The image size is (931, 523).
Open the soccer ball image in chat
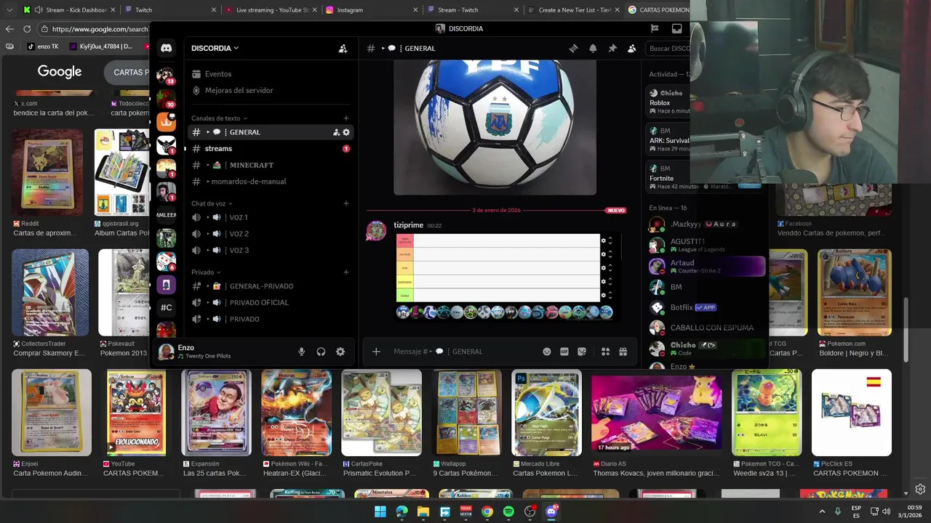pyautogui.click(x=495, y=128)
